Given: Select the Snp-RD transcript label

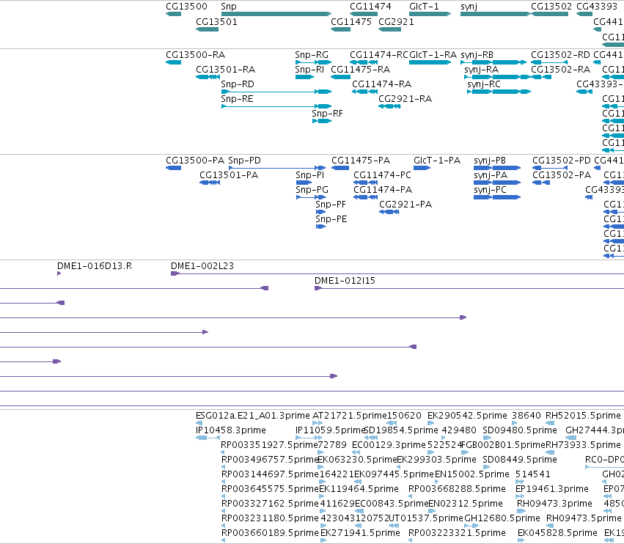Looking at the screenshot, I should point(237,84).
